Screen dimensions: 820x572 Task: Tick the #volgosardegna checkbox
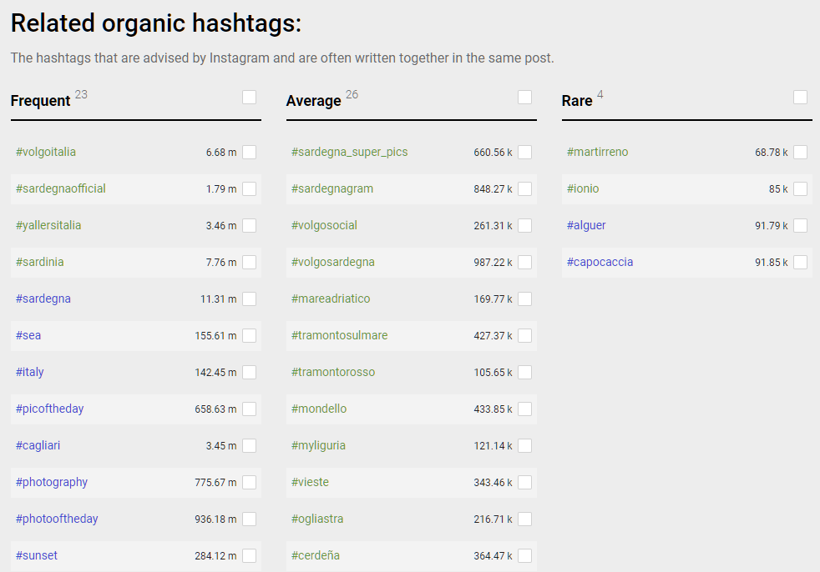pos(525,262)
